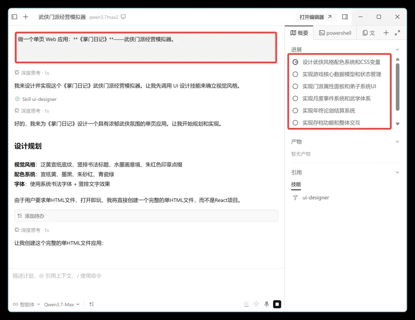
Task: Expand the right panel to fullscreen
Action: click(x=398, y=33)
